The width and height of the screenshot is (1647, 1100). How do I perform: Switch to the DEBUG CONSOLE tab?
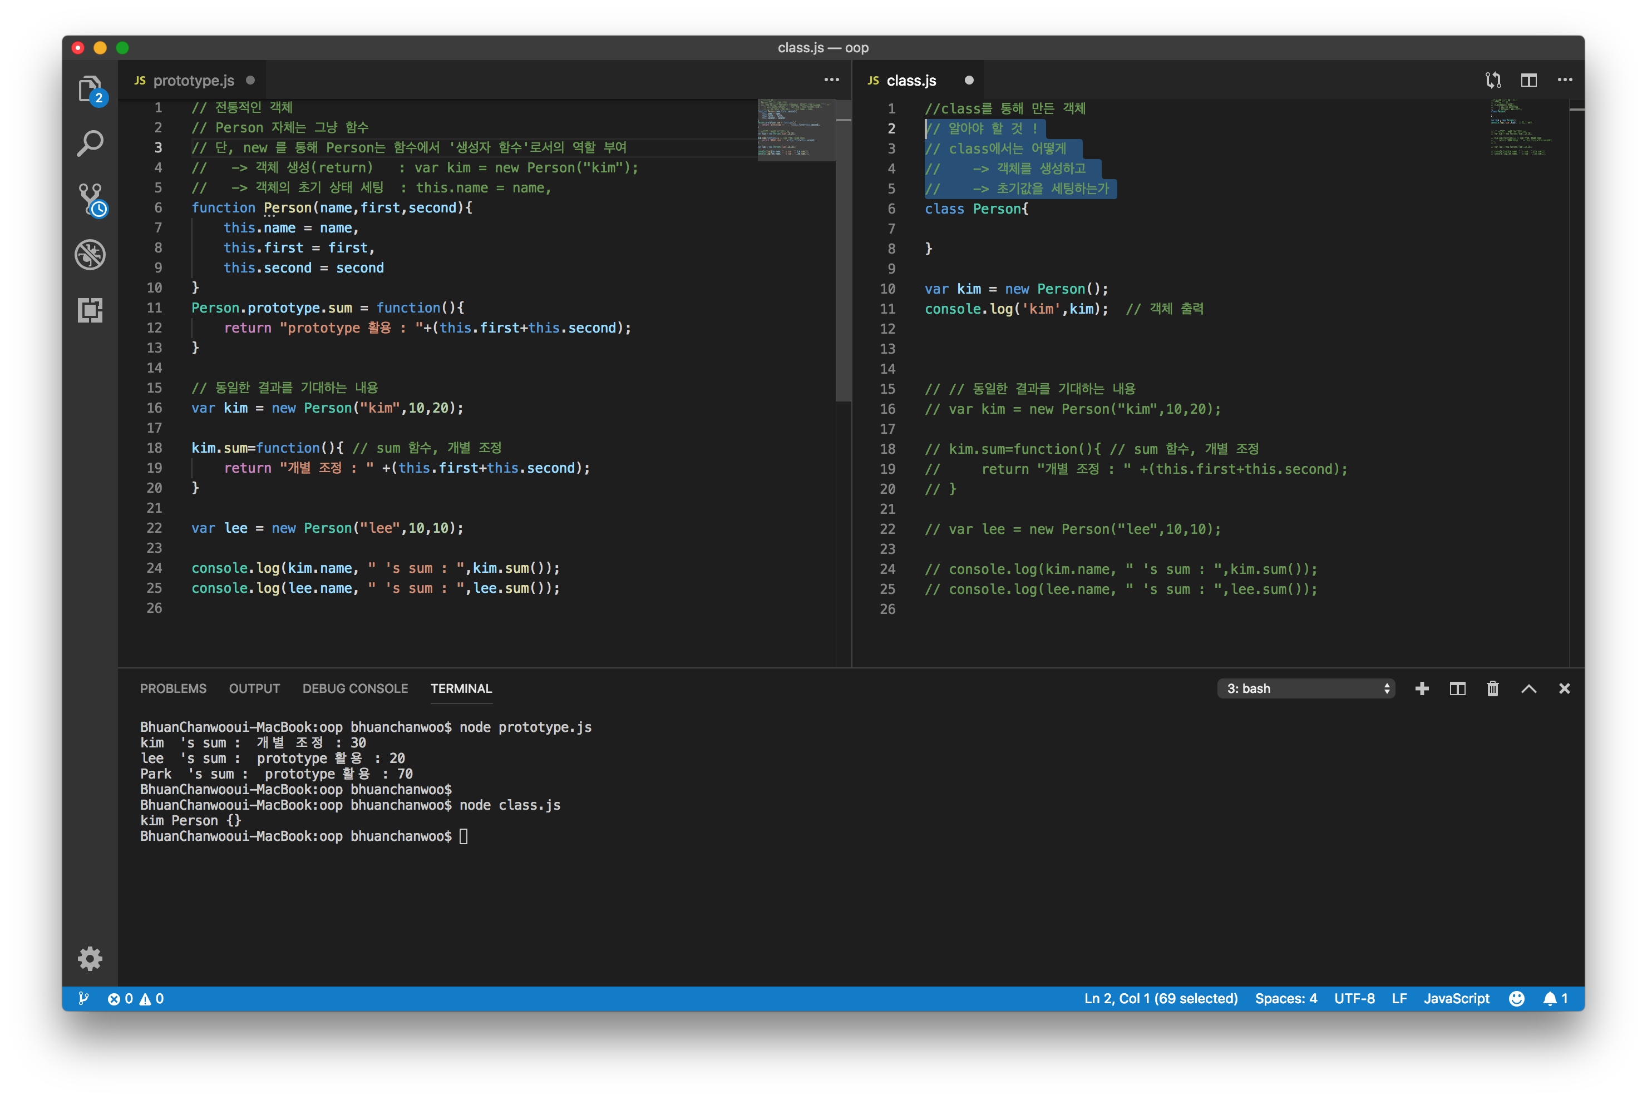[x=355, y=688]
